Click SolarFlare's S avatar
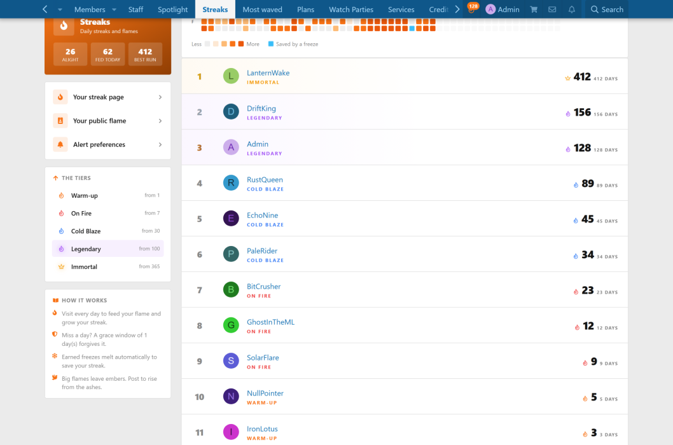The image size is (673, 445). click(x=231, y=361)
